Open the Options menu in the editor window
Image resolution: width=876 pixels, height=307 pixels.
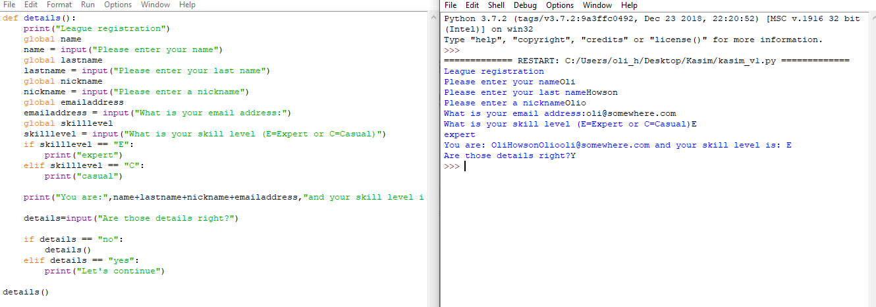pos(118,5)
